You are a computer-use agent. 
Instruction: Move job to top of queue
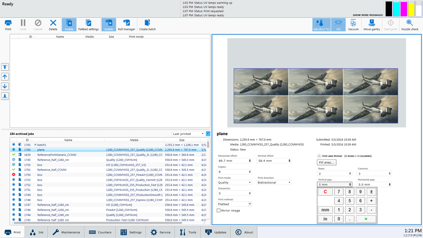[5, 67]
